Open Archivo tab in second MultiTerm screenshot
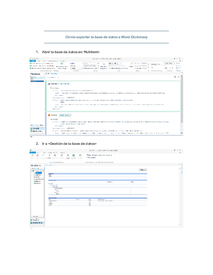213x275 pixels. pyautogui.click(x=33, y=153)
